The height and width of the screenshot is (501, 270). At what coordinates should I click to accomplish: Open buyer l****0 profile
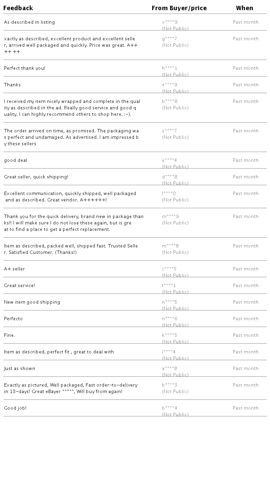click(x=169, y=194)
